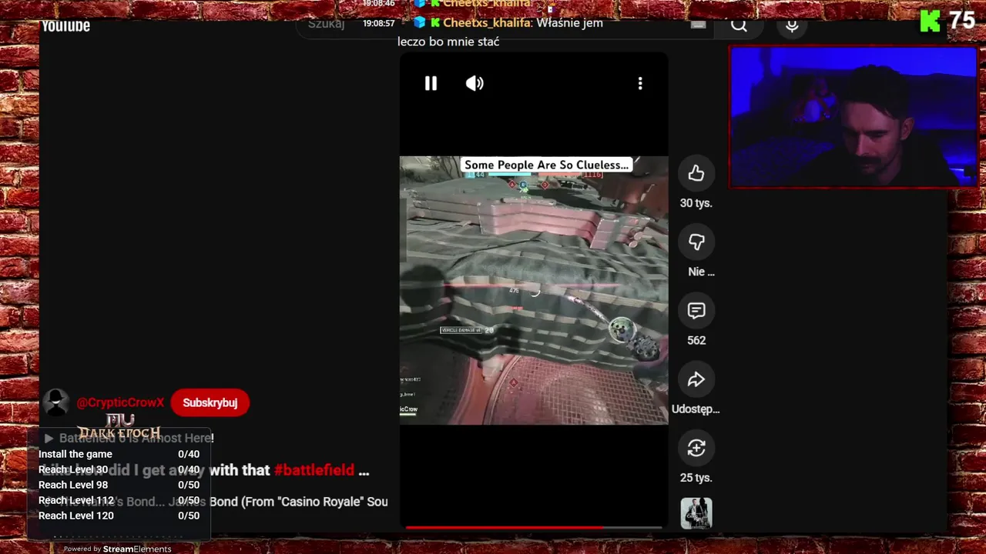Click "Some People Are So Clueless..." caption
The image size is (986, 554).
(x=546, y=165)
